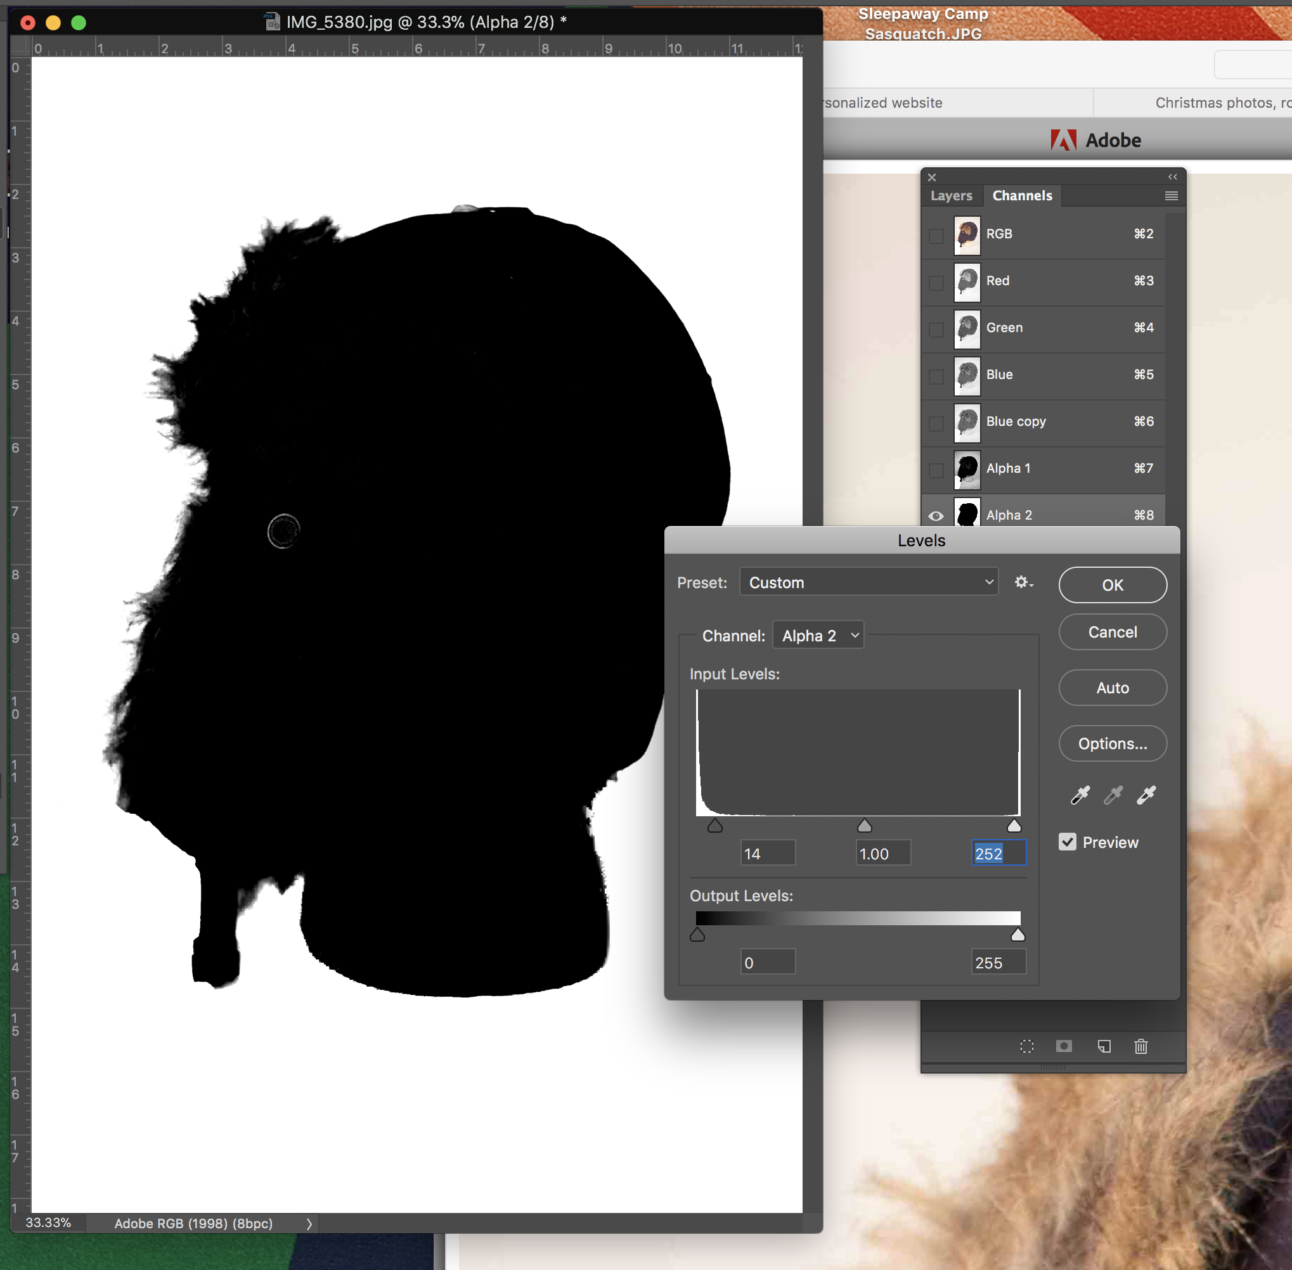Click the Auto button

point(1112,688)
